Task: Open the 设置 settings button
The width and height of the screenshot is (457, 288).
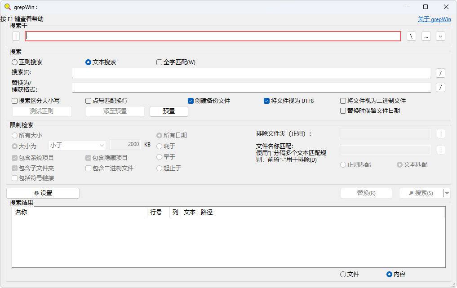Action: tap(43, 193)
